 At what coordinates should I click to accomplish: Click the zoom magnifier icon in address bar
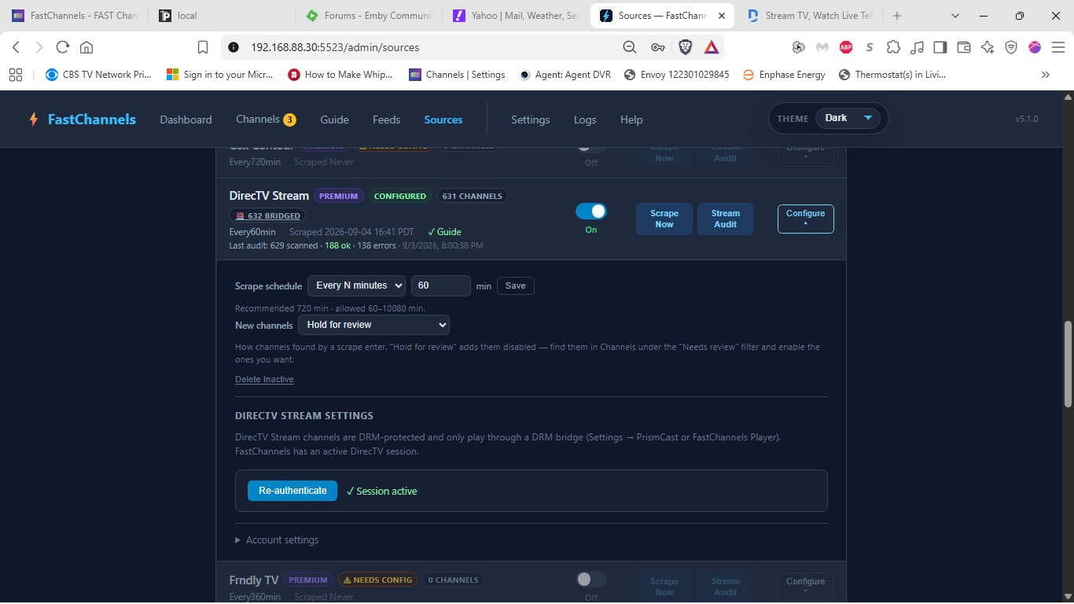pyautogui.click(x=630, y=47)
